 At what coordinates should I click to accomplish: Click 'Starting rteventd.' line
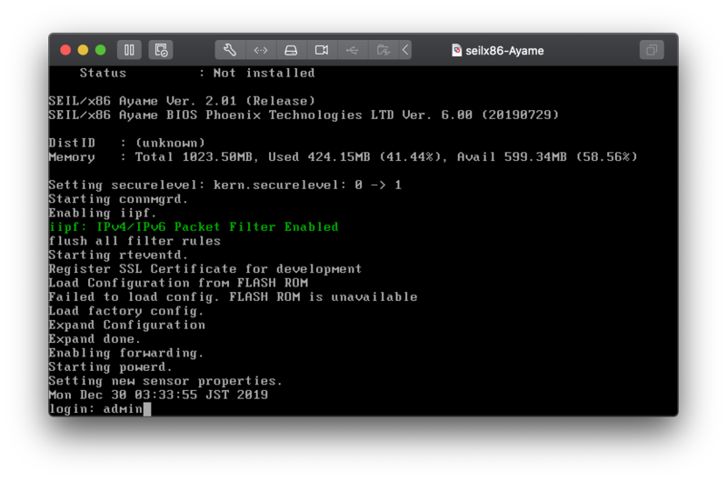pyautogui.click(x=118, y=256)
